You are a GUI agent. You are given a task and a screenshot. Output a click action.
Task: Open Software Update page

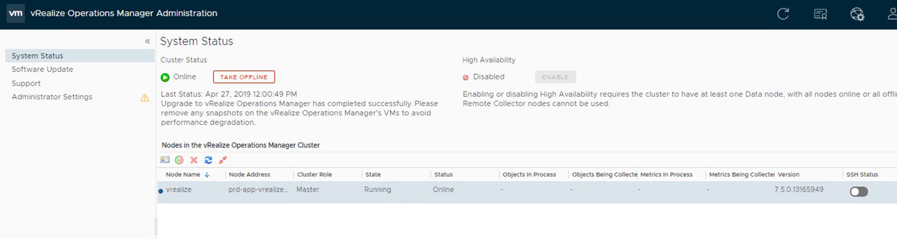tap(42, 69)
